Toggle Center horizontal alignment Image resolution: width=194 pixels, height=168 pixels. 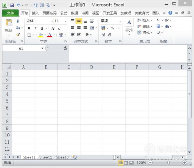coord(79,28)
